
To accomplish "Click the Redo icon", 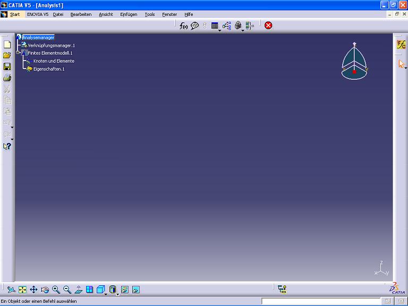I will (x=7, y=134).
